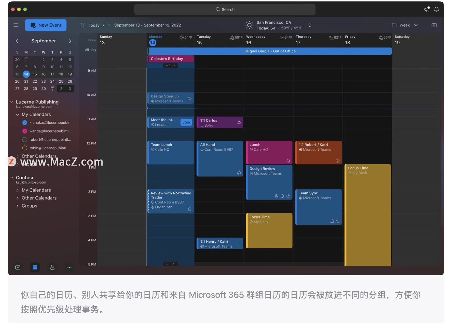The height and width of the screenshot is (323, 453).
Task: Click Friday's weather icon showing 66°F
Action: [381, 37]
